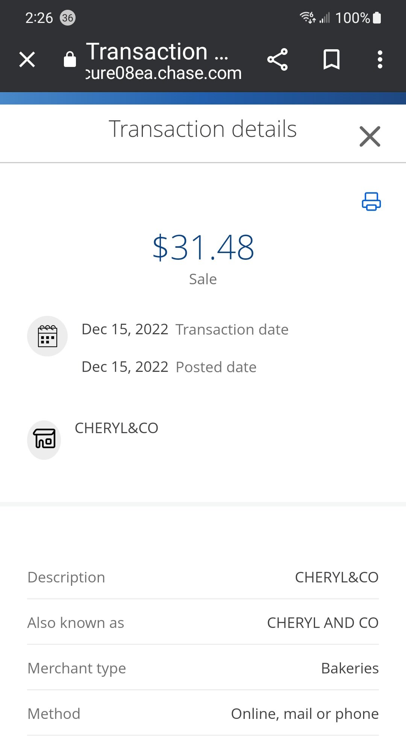The image size is (406, 746).
Task: Tap the Merchant type Bakeries row
Action: tap(203, 668)
